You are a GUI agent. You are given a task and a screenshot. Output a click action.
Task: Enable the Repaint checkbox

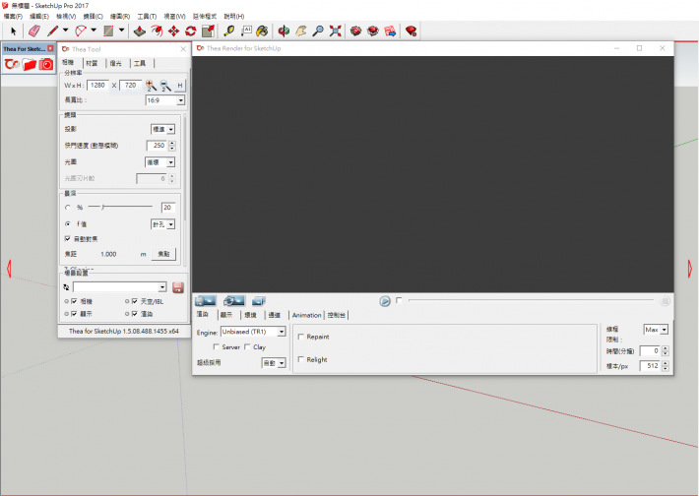pos(301,337)
